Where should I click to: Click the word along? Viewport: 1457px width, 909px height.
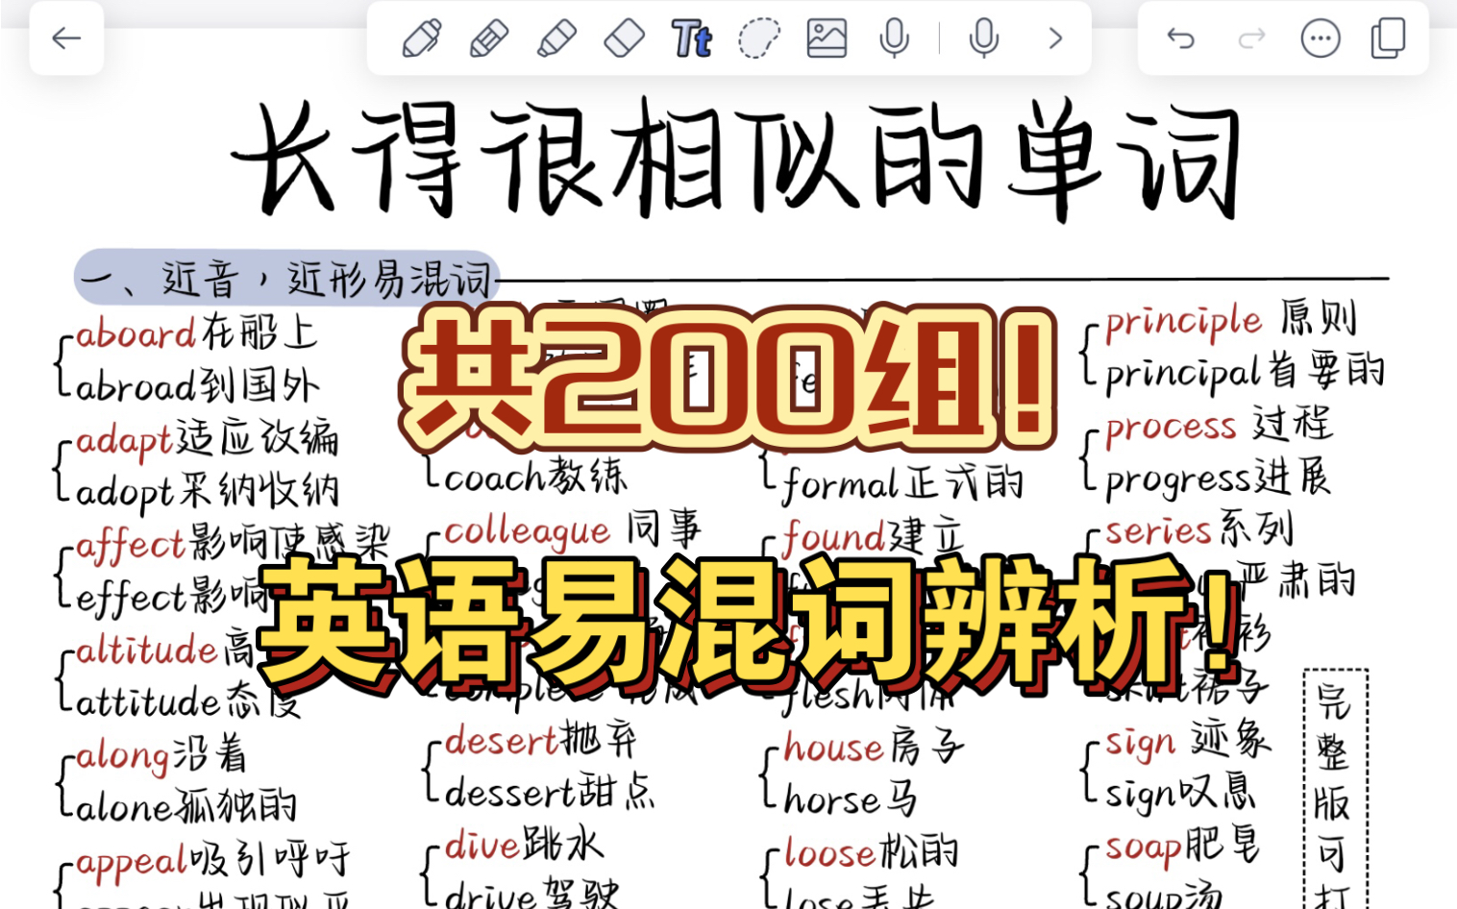pos(123,757)
